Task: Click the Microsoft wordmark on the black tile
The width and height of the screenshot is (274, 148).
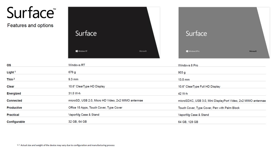Action: point(143,51)
